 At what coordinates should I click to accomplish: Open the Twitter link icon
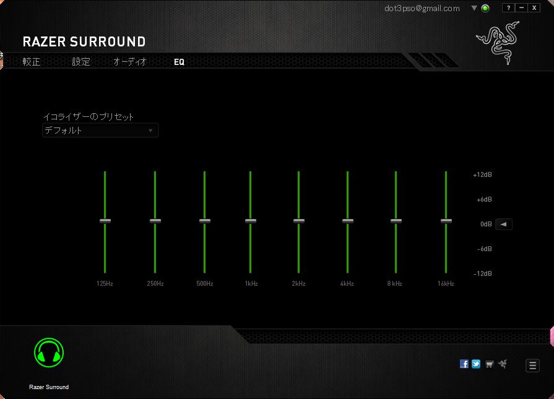coord(476,364)
